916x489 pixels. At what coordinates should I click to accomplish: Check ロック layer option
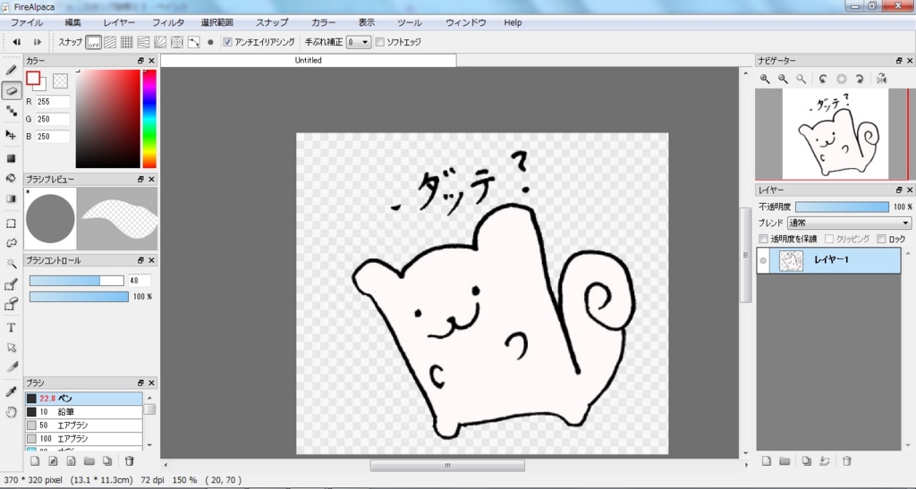[881, 239]
